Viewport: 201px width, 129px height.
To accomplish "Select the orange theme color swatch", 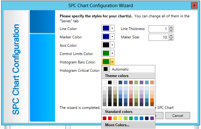I will pos(152,82).
